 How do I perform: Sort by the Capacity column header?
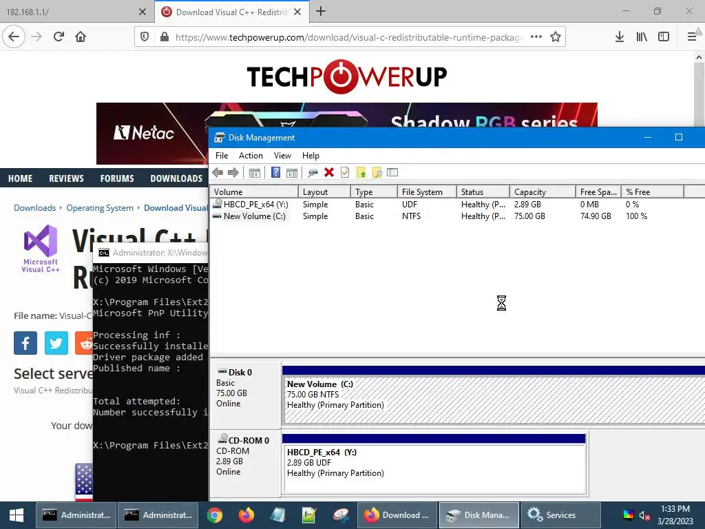click(x=543, y=191)
